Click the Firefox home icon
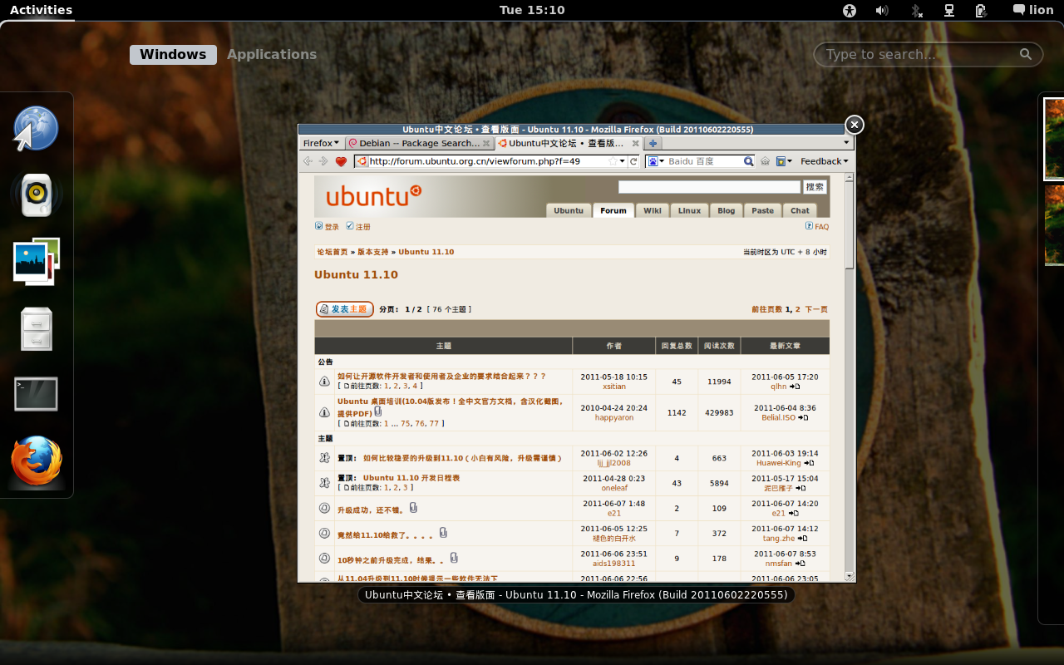This screenshot has width=1064, height=665. click(765, 161)
